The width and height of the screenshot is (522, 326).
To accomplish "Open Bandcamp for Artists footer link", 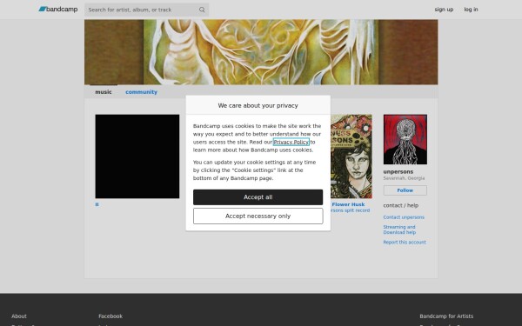I will tap(446, 316).
